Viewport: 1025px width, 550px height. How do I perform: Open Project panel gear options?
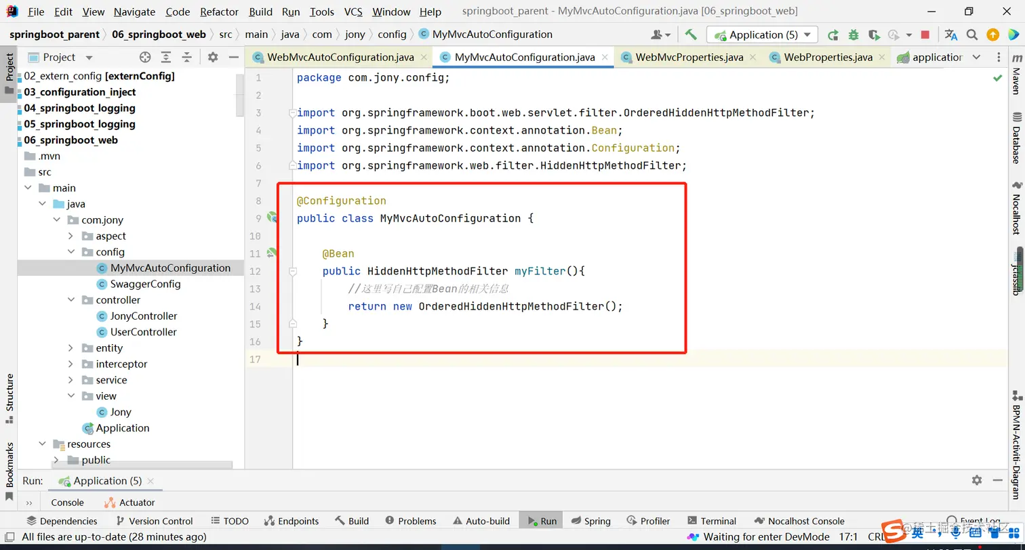(x=213, y=58)
